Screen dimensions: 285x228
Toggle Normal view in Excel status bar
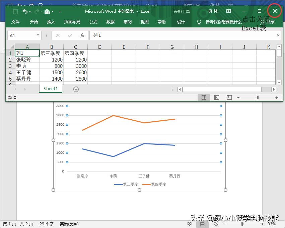pyautogui.click(x=204, y=97)
